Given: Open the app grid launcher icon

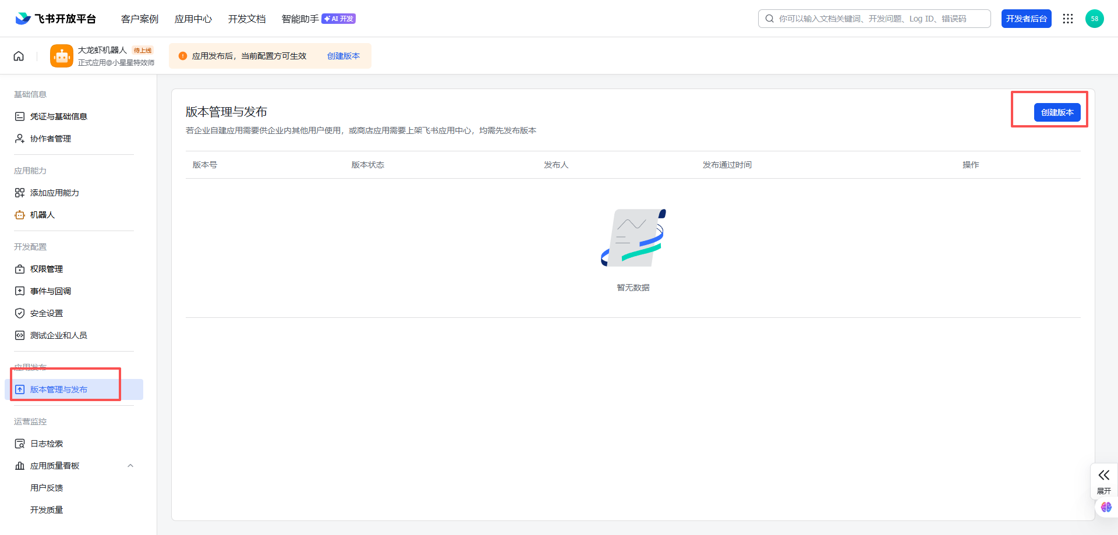Looking at the screenshot, I should (x=1067, y=19).
